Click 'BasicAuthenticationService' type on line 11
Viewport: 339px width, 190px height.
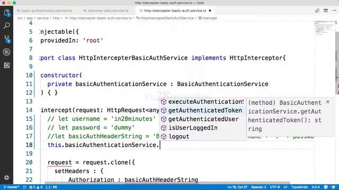[222, 84]
